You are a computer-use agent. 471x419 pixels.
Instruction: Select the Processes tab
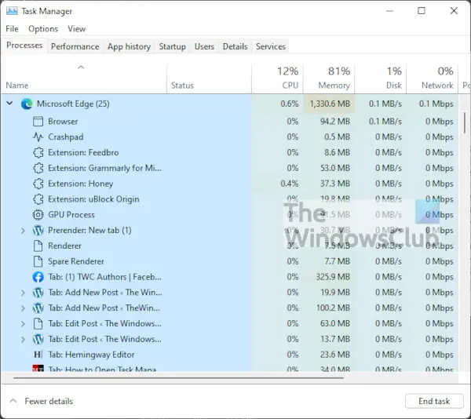tap(24, 46)
